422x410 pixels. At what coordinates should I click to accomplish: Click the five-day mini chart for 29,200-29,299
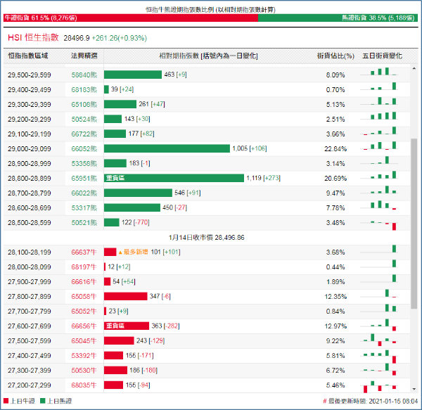pos(380,116)
